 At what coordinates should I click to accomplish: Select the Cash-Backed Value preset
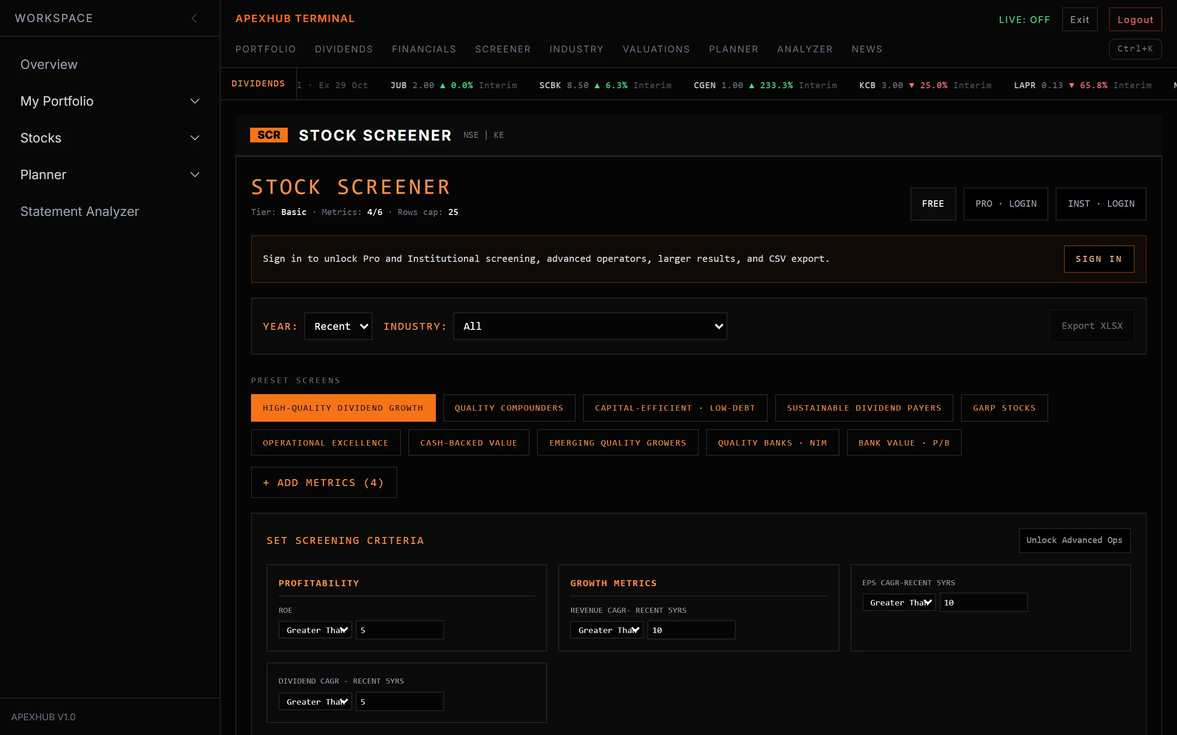click(469, 443)
